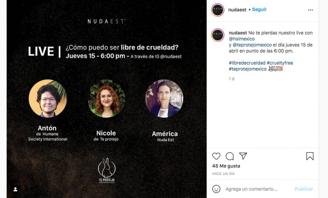
Task: Submit the comment with Publicar
Action: (x=304, y=189)
